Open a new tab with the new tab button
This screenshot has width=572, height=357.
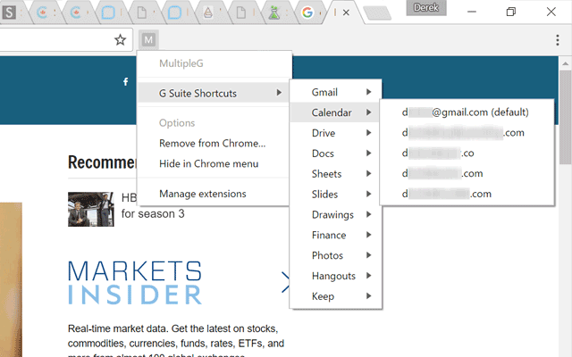[x=377, y=13]
